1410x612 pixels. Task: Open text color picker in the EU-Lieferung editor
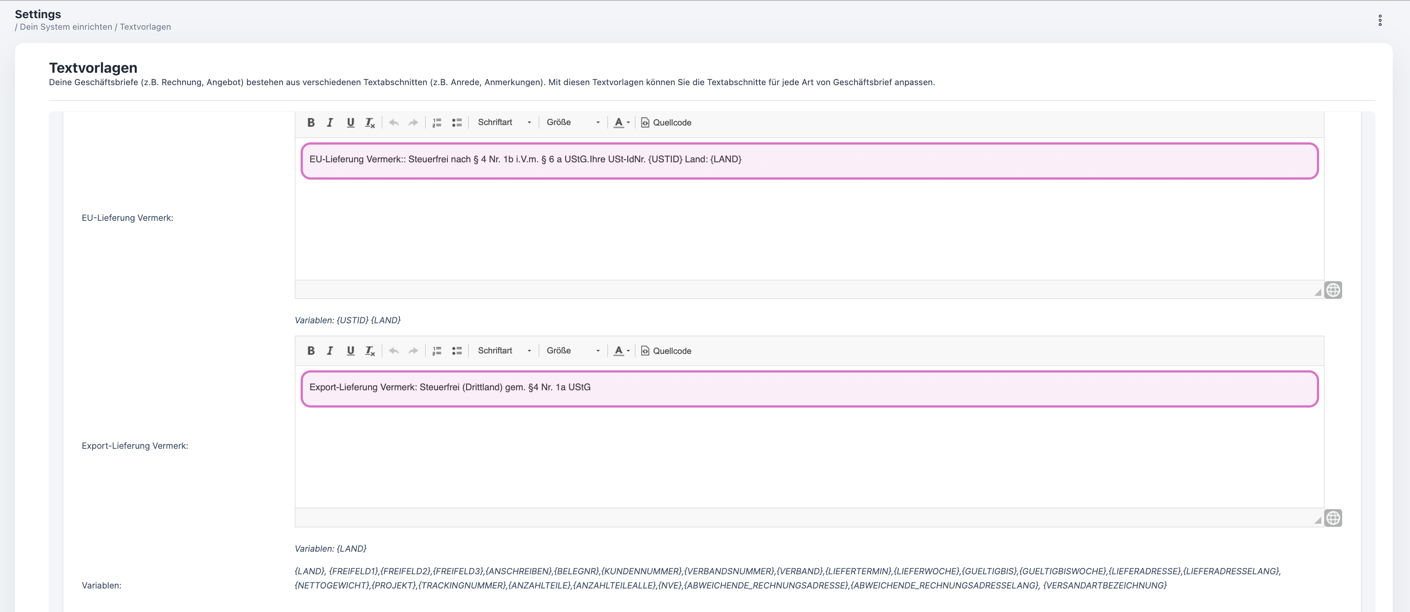(621, 122)
